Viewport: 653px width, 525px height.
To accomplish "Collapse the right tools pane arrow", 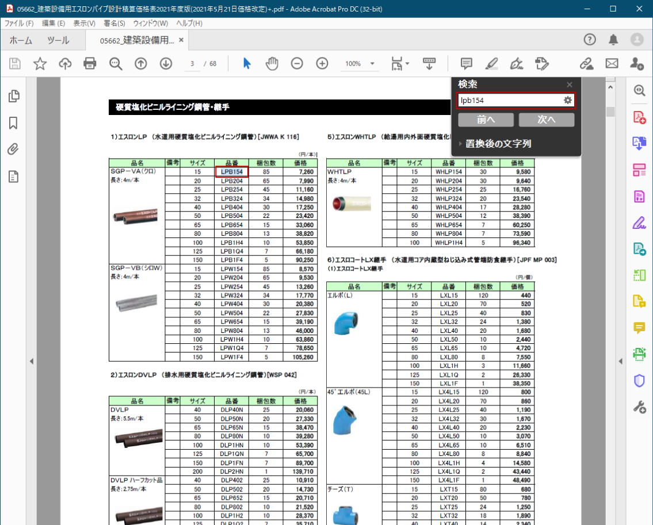I will [621, 361].
